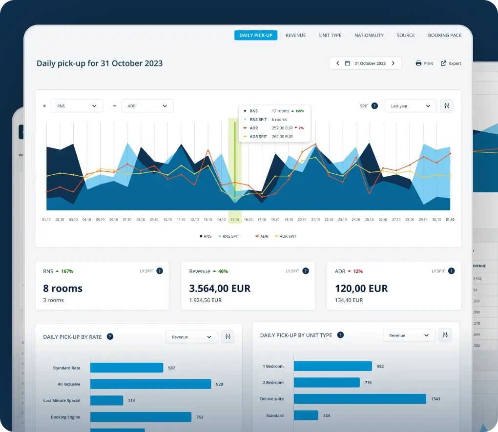Click '262,00 EUR' in the chart tooltip
Image resolution: width=498 pixels, height=432 pixels.
coord(282,137)
